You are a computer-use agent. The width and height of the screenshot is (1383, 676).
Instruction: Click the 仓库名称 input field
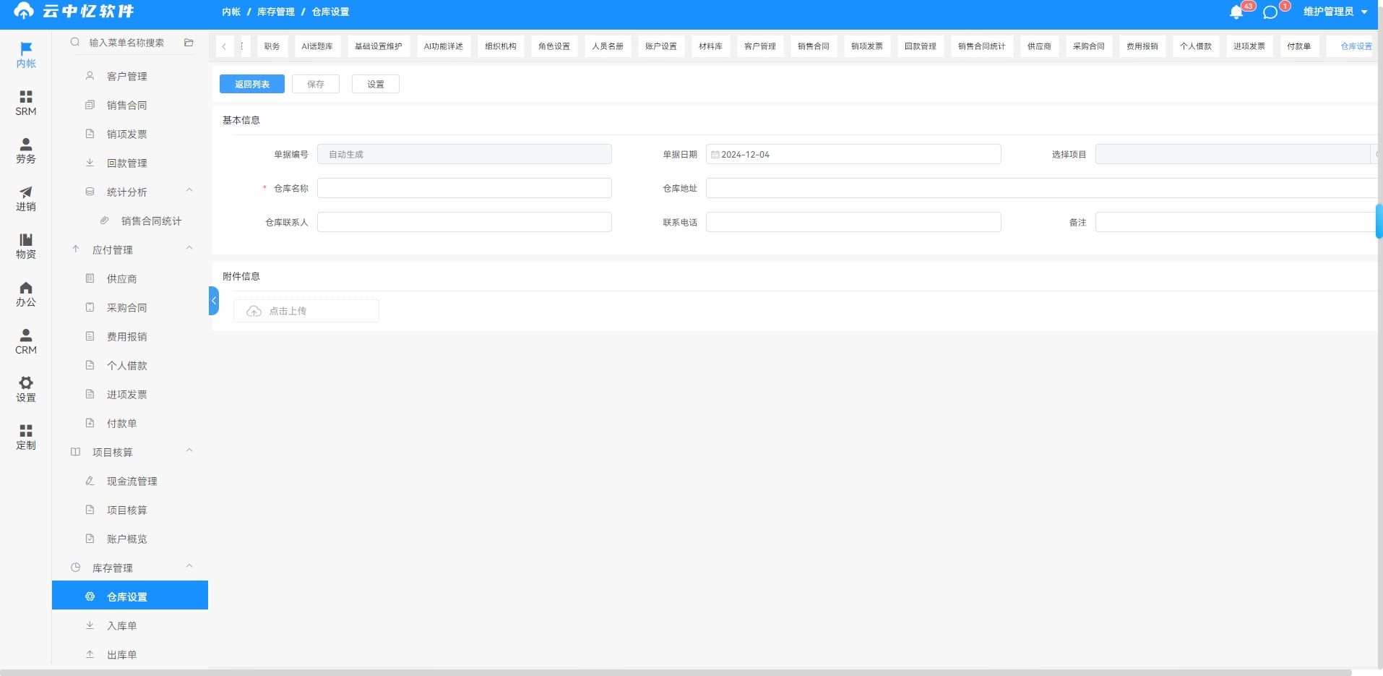pos(465,188)
